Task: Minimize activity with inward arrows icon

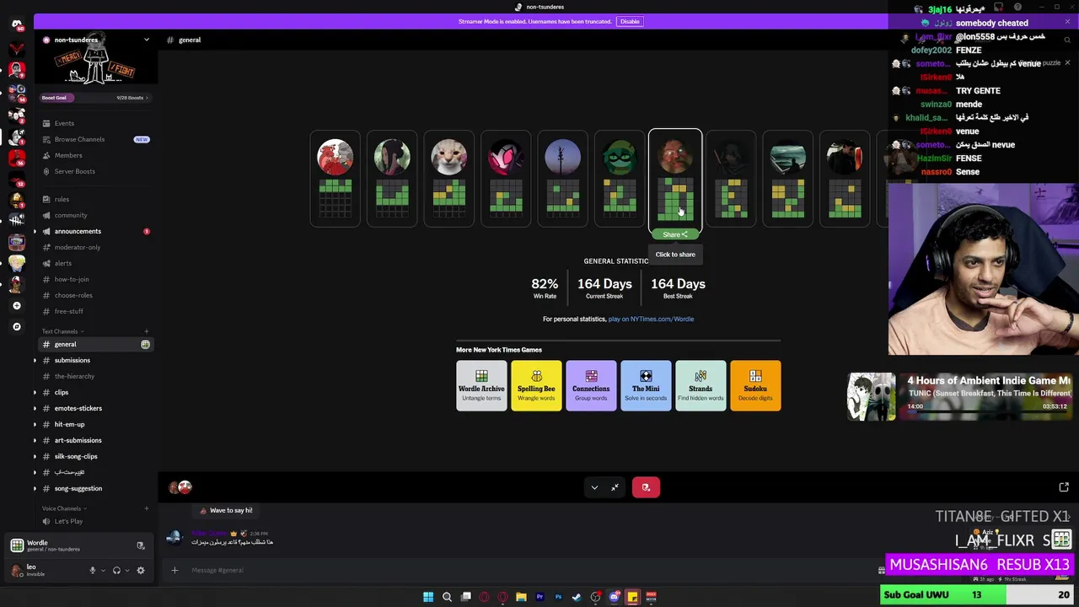Action: (615, 487)
